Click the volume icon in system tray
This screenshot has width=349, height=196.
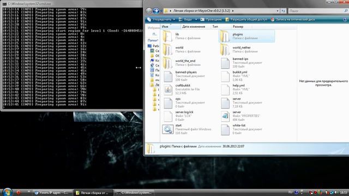[336, 192]
